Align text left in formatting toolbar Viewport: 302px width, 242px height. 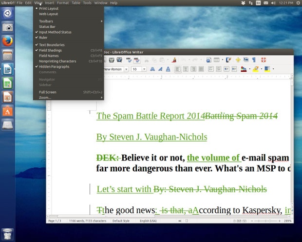point(178,69)
